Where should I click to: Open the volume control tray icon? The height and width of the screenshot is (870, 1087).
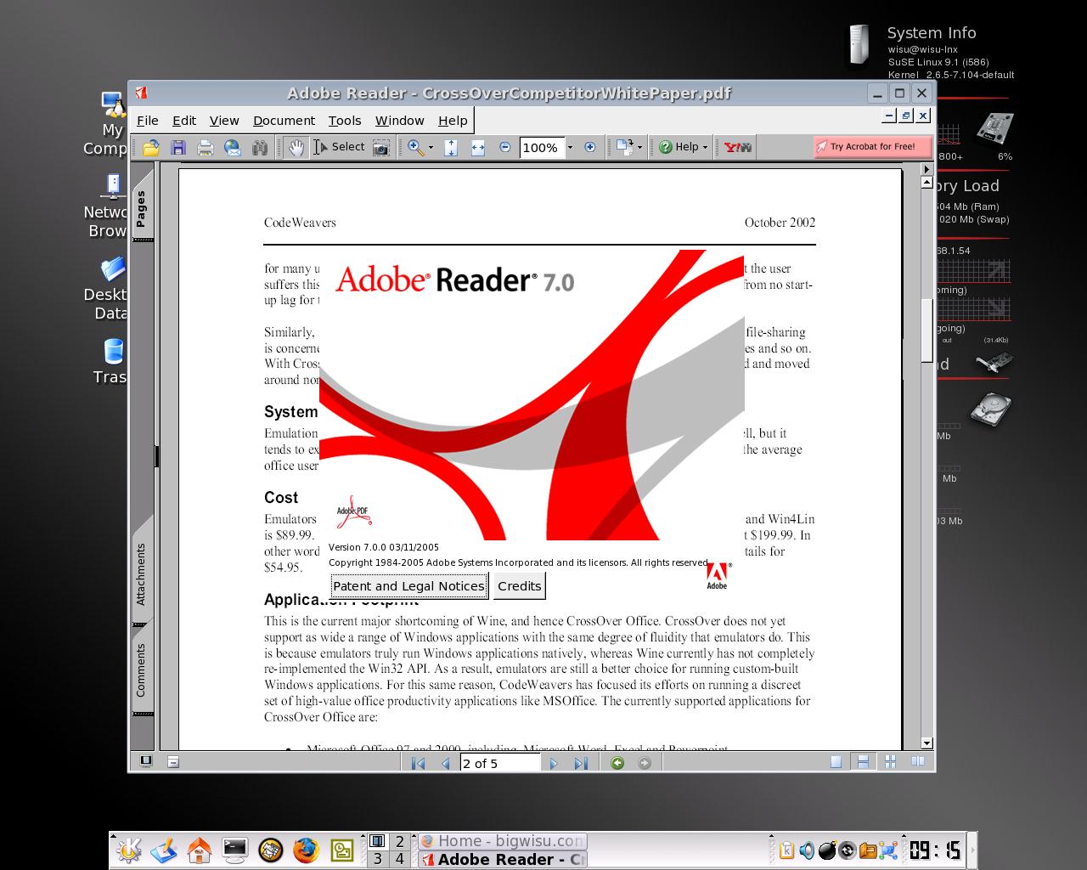pos(807,850)
